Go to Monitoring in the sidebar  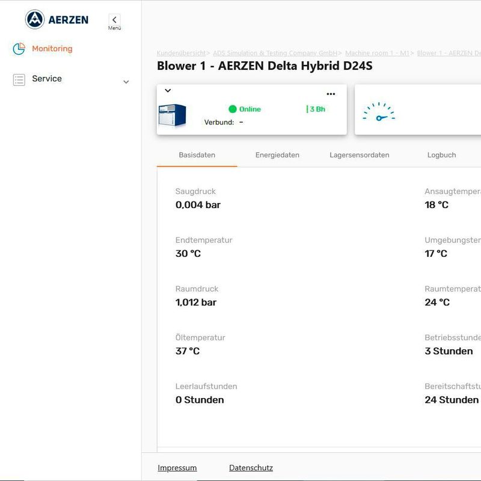[52, 49]
